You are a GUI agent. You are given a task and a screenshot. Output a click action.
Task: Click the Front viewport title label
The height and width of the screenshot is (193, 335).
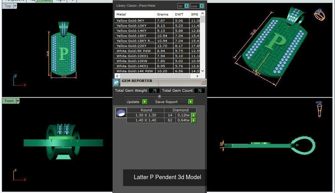click(x=9, y=101)
